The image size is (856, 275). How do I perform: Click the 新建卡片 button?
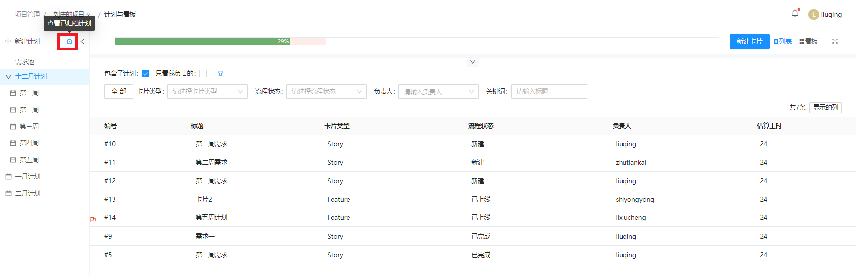(749, 41)
